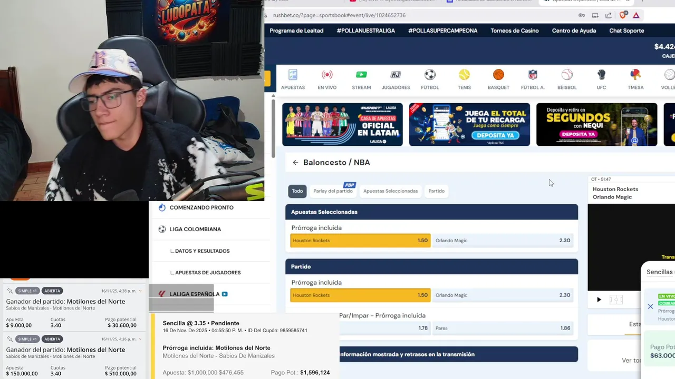Click the LaLiga Española stream badge icon
The image size is (675, 379).
tap(225, 294)
